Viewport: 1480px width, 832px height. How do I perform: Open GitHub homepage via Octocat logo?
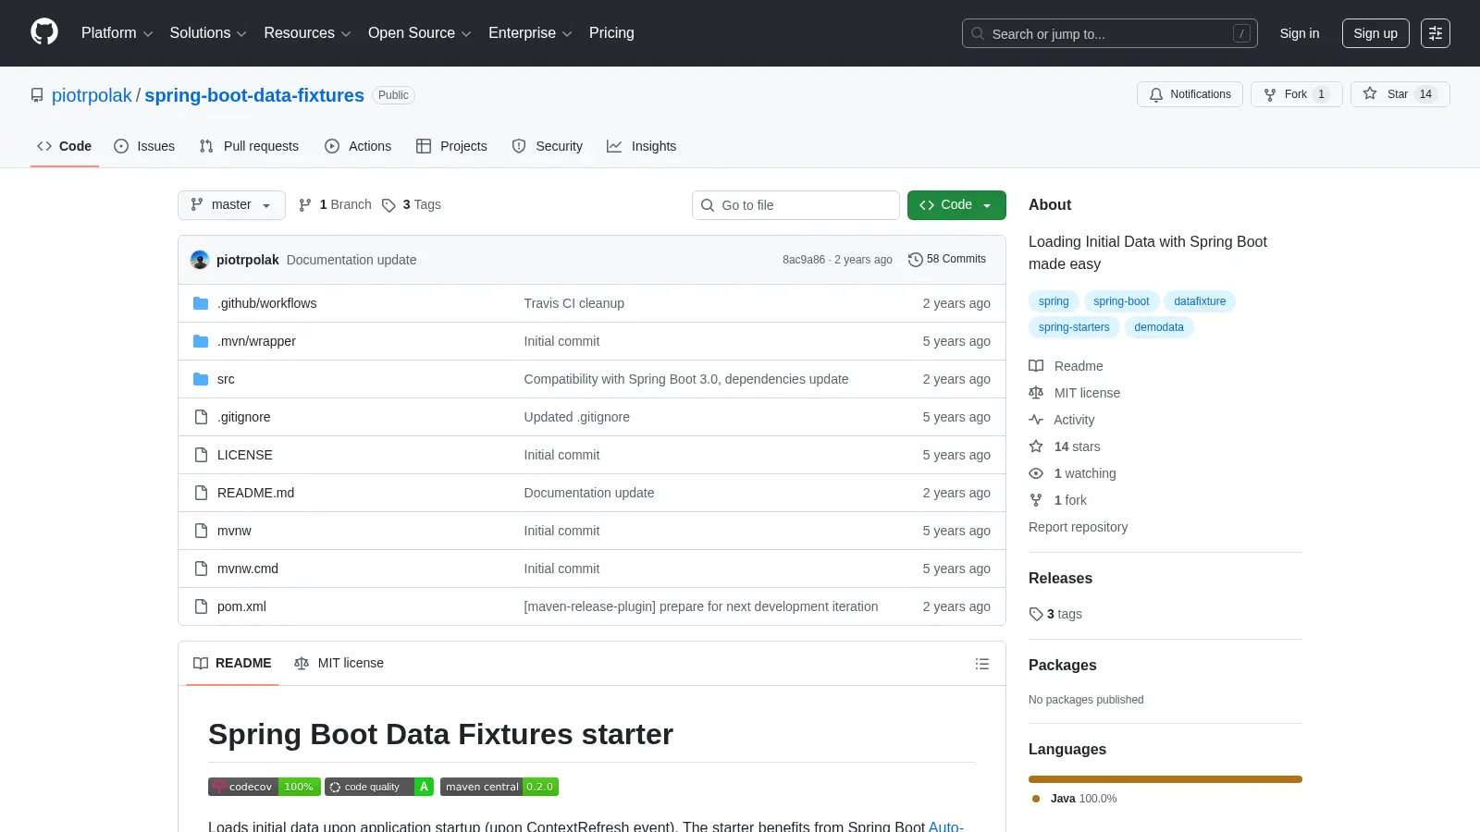44,32
